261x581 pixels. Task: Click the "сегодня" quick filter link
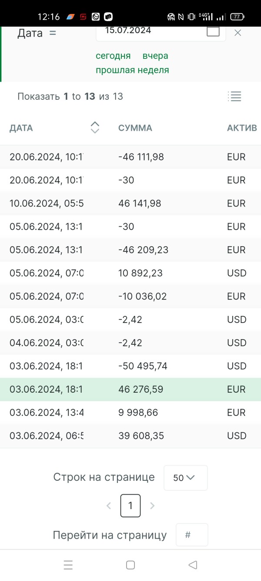113,56
